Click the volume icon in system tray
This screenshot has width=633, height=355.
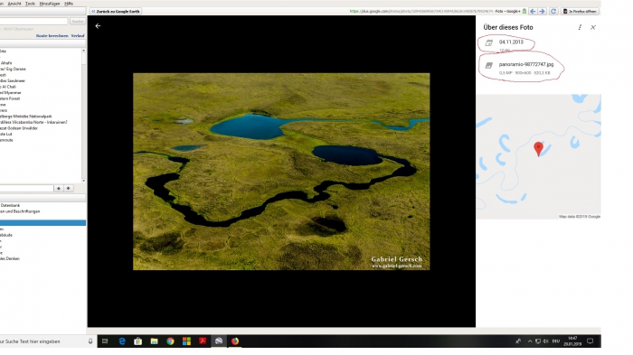[545, 341]
